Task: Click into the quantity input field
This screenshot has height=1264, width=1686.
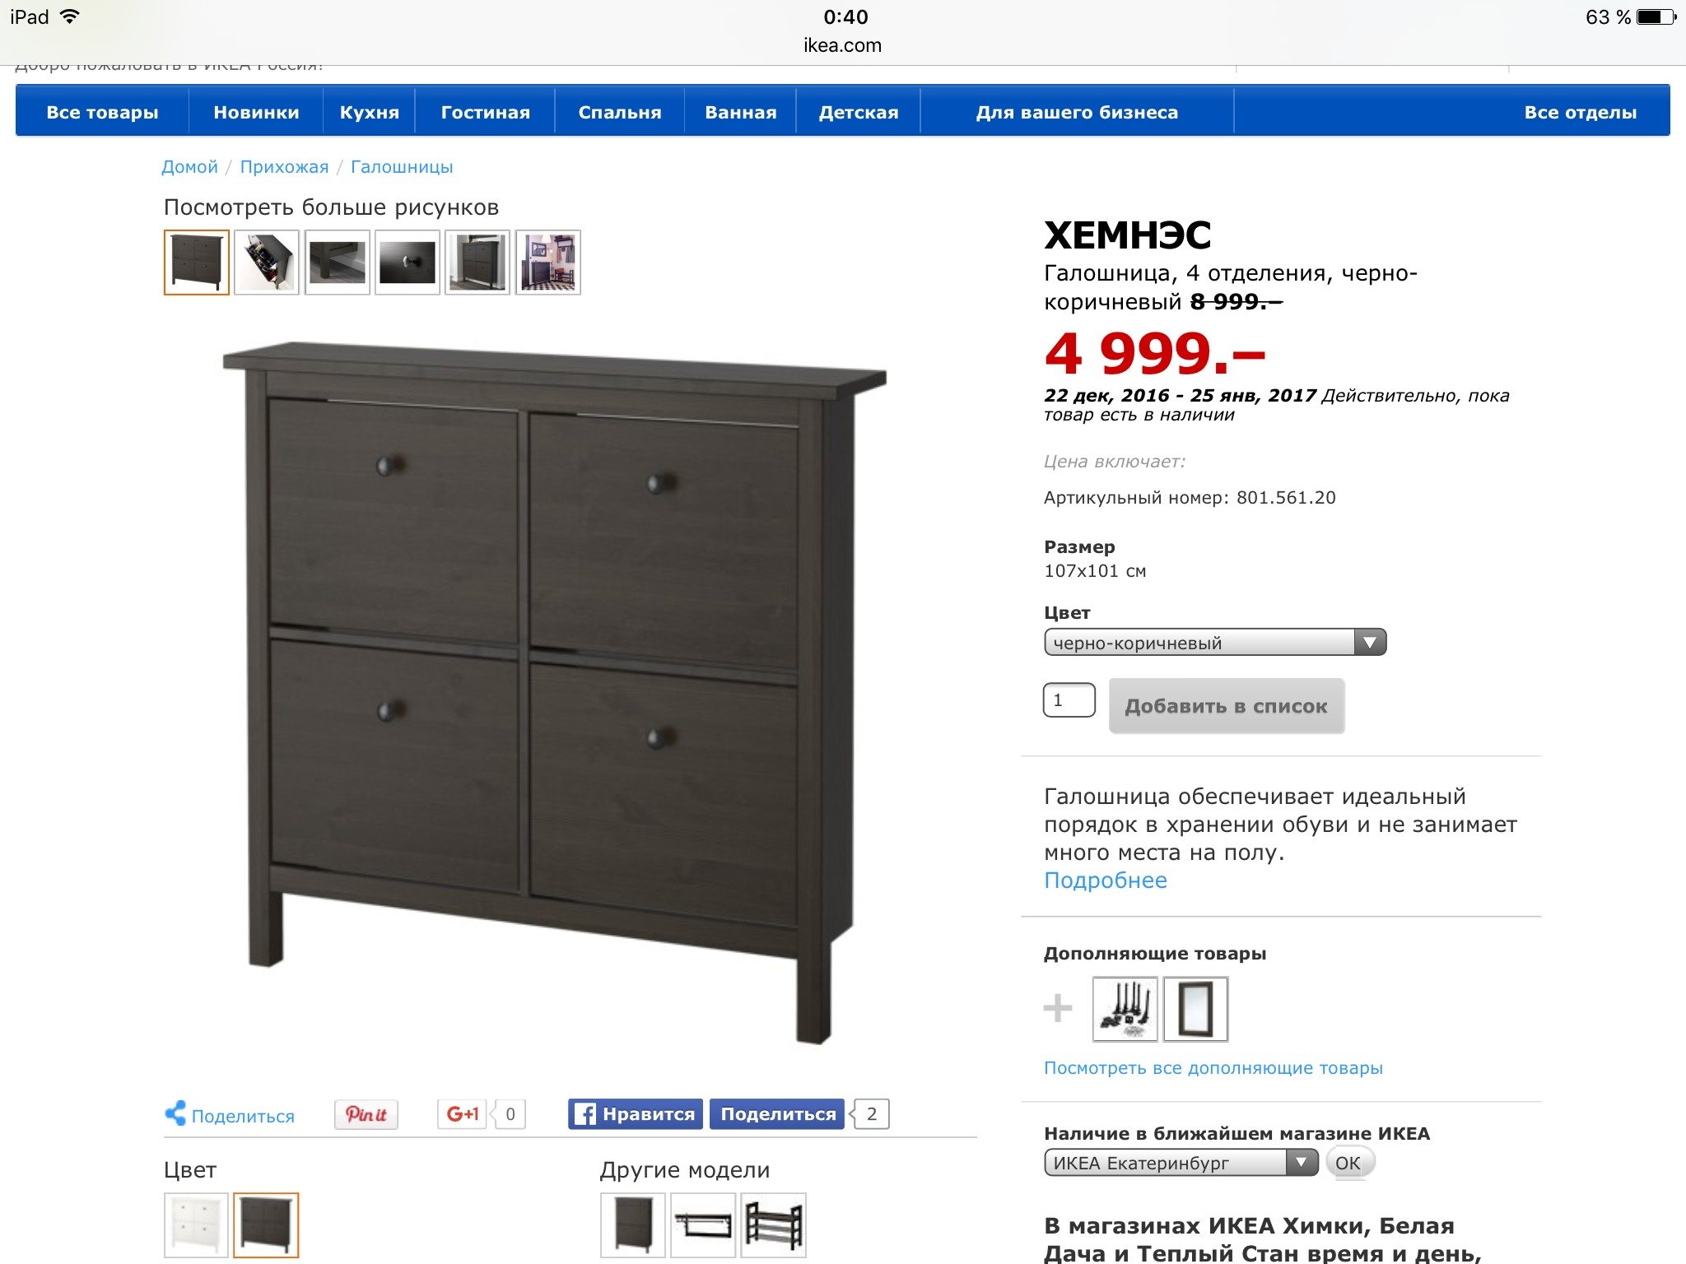Action: (1069, 700)
